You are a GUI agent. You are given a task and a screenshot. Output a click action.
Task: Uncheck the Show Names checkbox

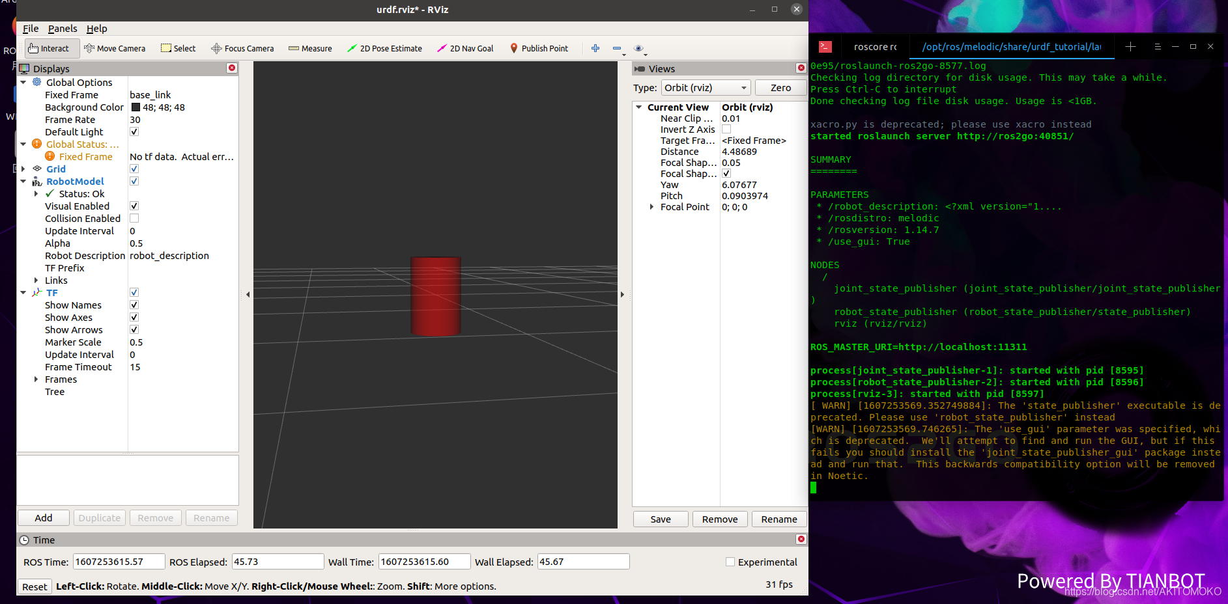[x=134, y=305]
